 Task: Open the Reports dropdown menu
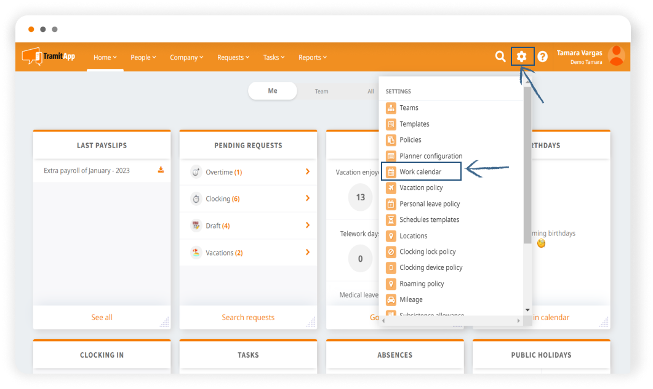pyautogui.click(x=312, y=58)
